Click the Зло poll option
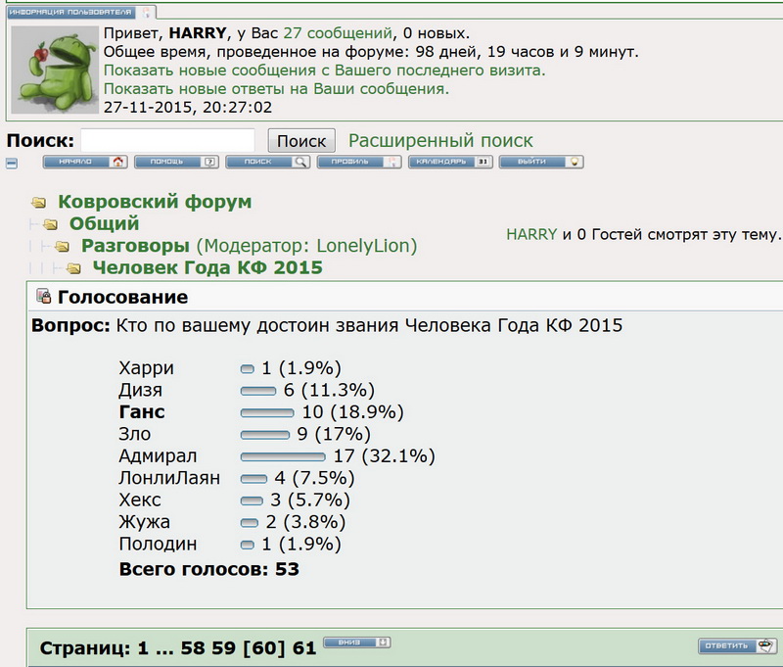The image size is (783, 667). click(135, 434)
